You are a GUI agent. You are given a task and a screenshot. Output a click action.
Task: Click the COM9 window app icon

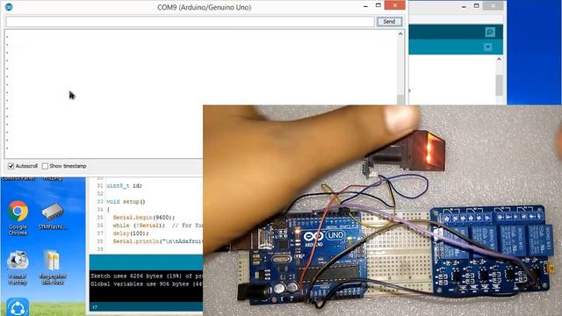9,7
